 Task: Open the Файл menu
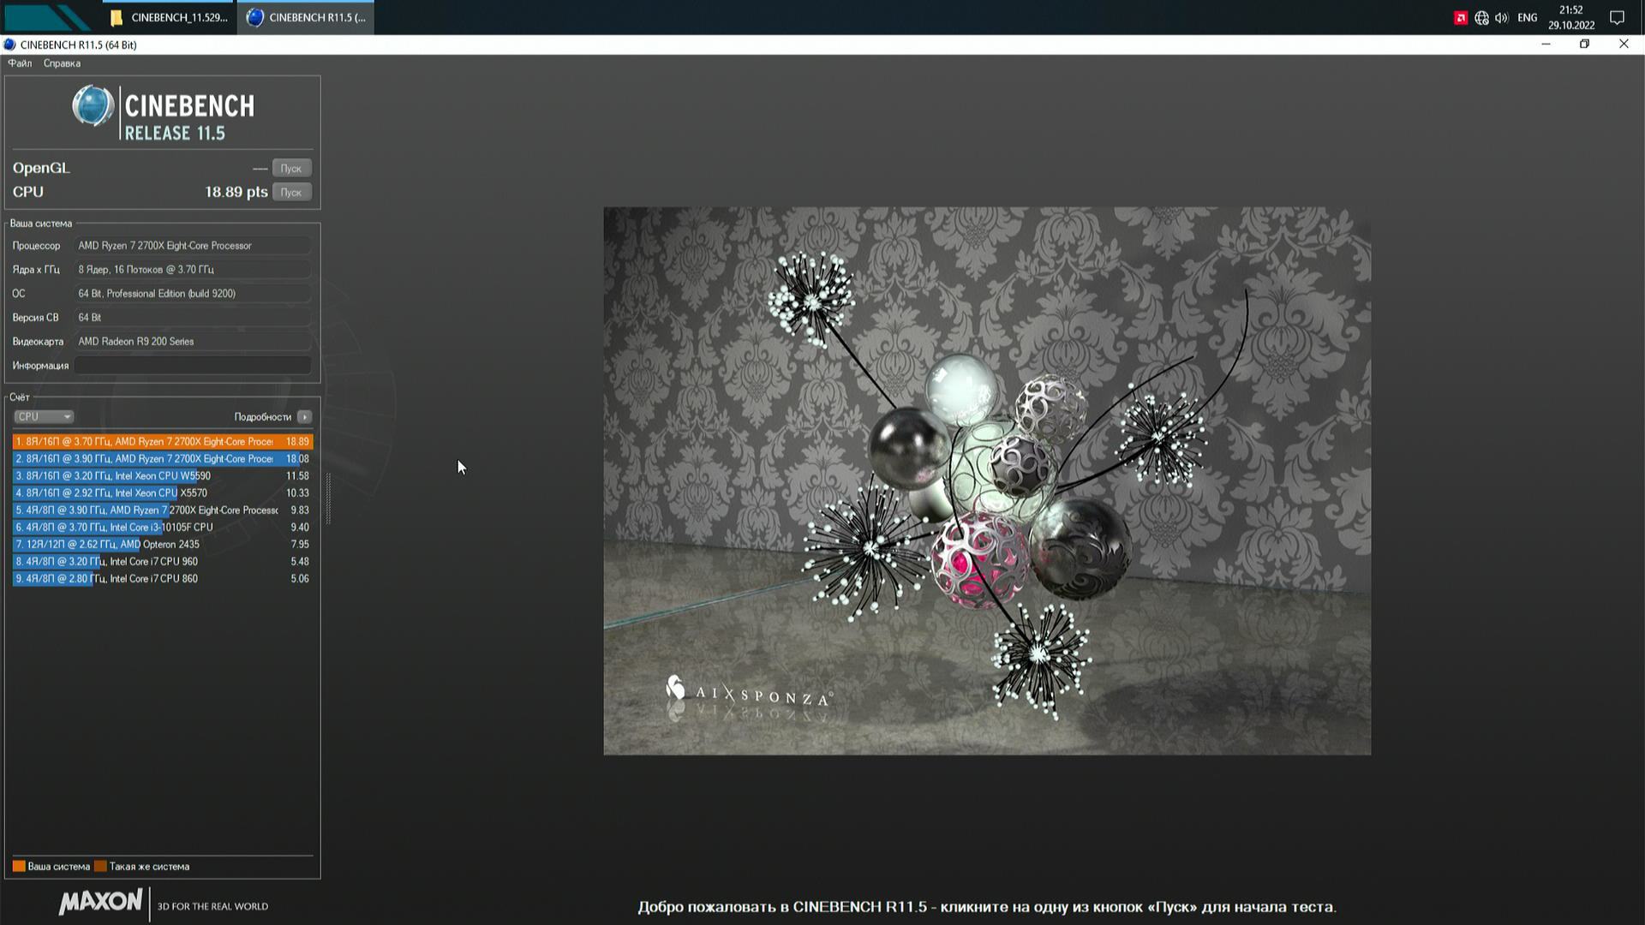tap(20, 63)
